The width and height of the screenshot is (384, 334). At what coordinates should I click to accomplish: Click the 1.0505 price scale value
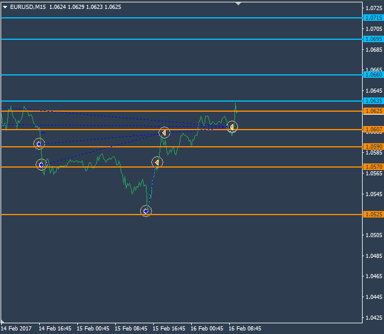(374, 235)
